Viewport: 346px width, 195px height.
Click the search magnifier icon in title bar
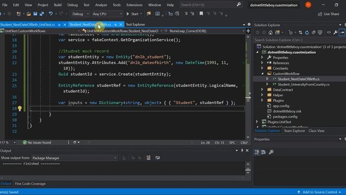click(x=238, y=4)
